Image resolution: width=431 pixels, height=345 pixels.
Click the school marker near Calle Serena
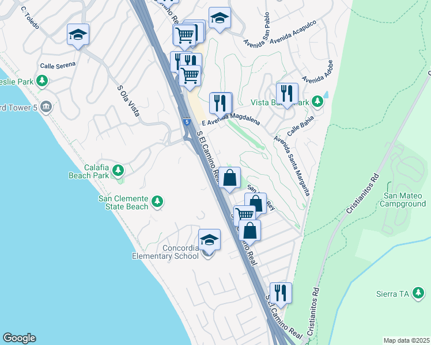click(78, 35)
